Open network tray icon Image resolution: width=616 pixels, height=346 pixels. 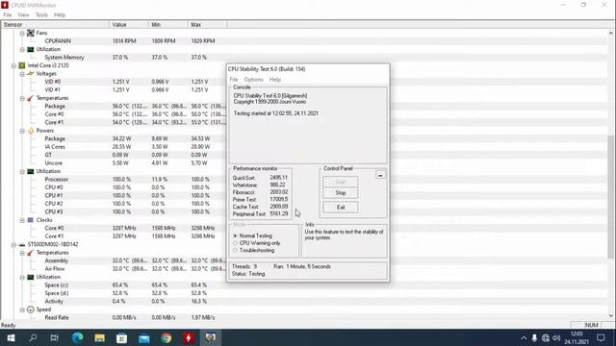coord(546,337)
